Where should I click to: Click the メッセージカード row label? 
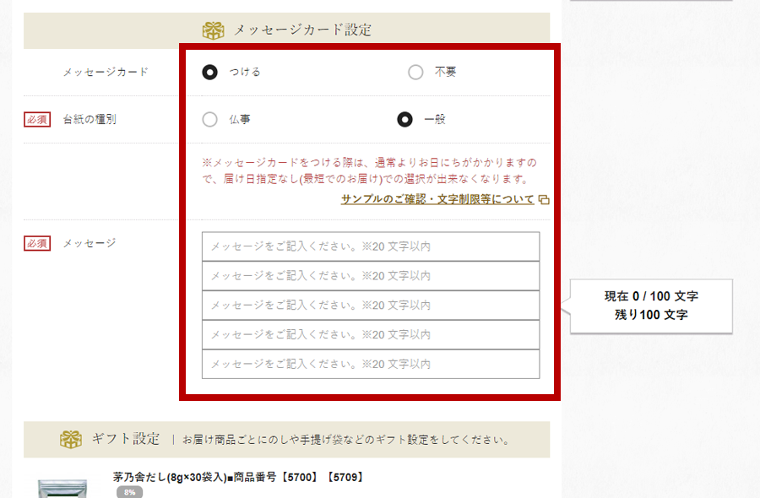pyautogui.click(x=106, y=73)
